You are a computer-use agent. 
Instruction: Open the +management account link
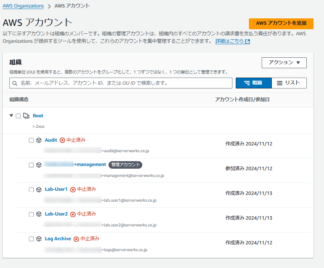(75, 165)
